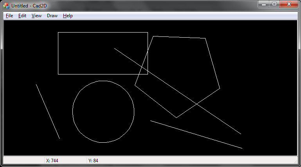Screen dimensions: 301x167
Task: Select the line below the pentagon
Action: point(196,134)
